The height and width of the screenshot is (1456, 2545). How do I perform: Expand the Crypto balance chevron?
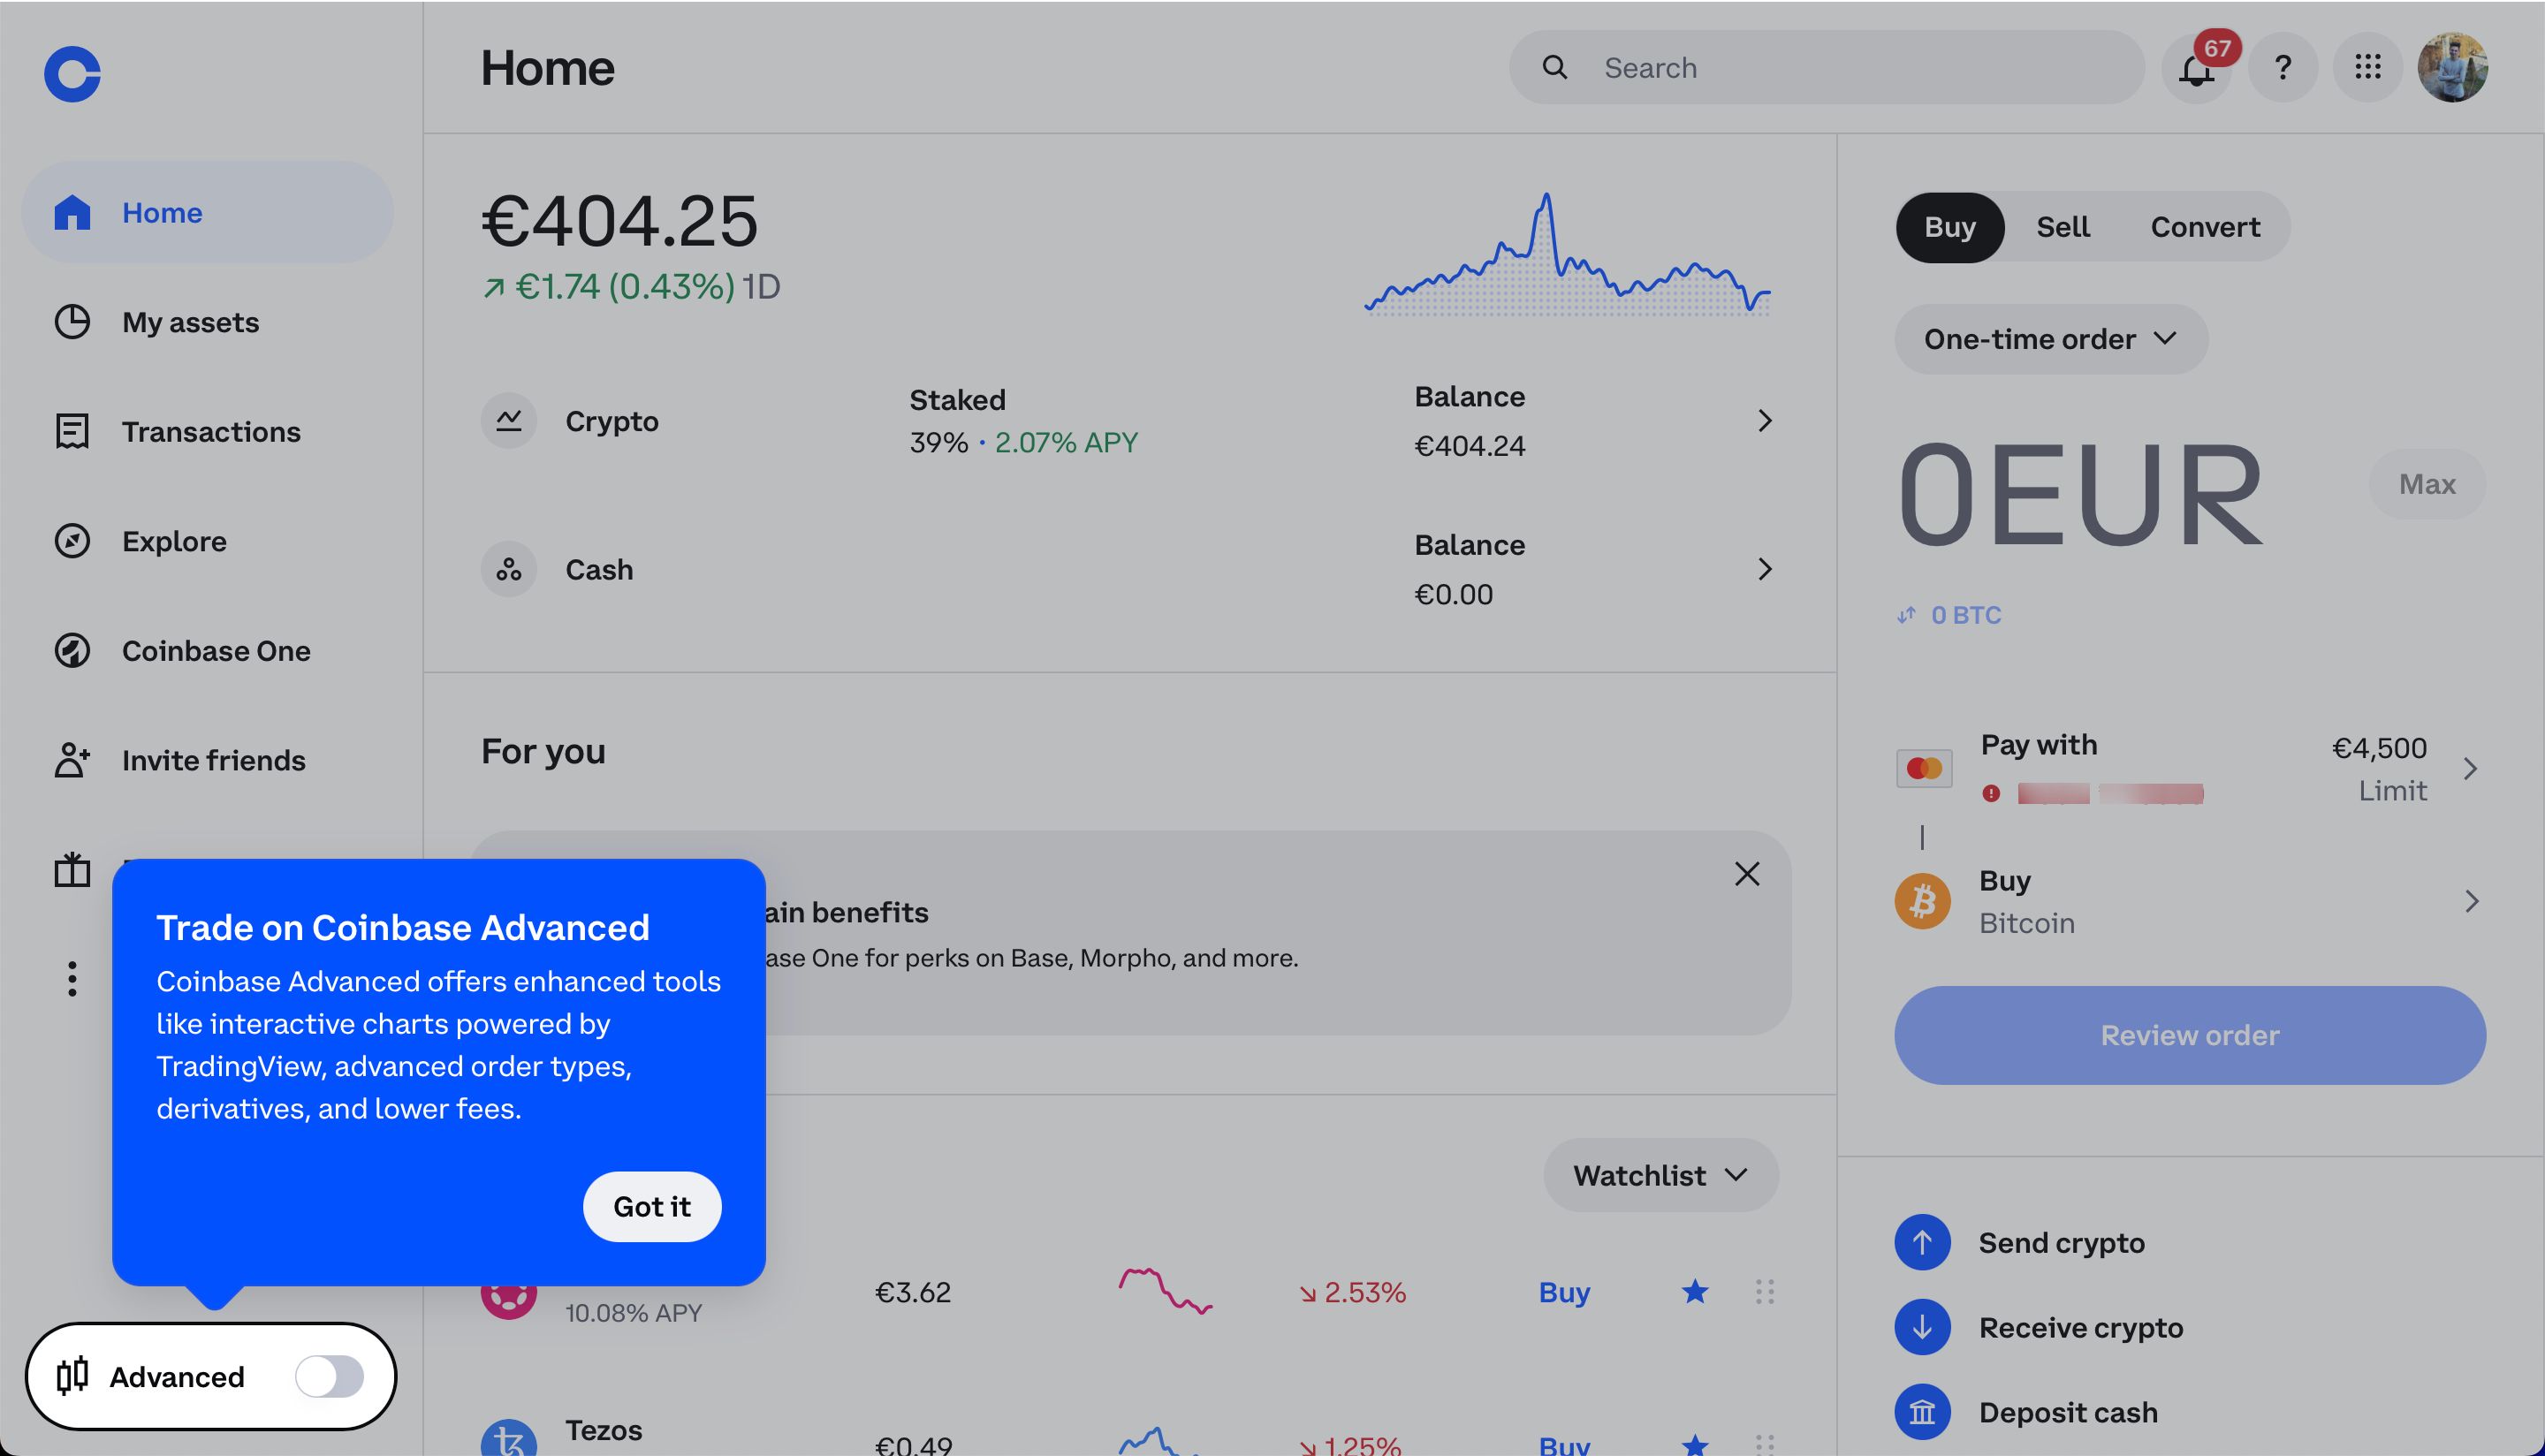1764,420
